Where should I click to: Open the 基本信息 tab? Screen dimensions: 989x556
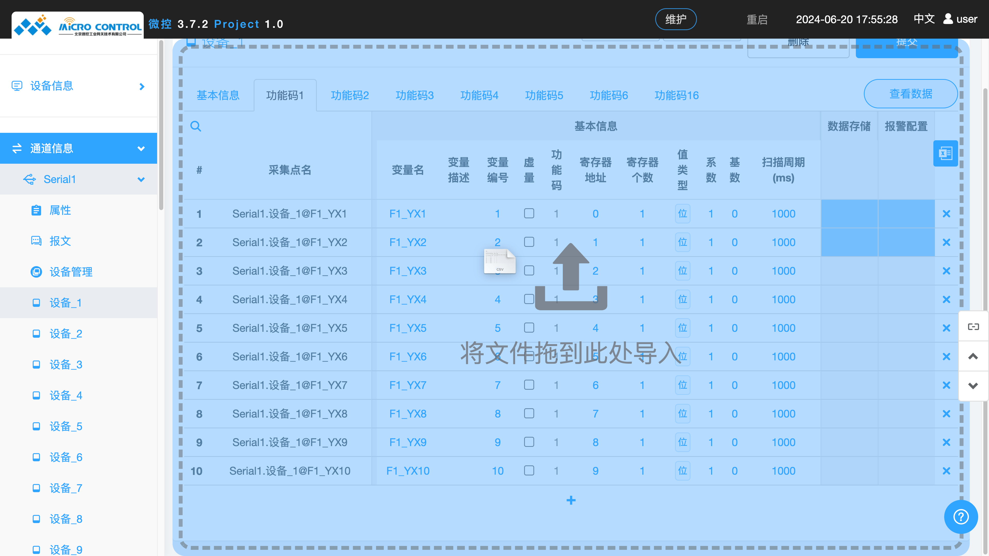[x=218, y=95]
